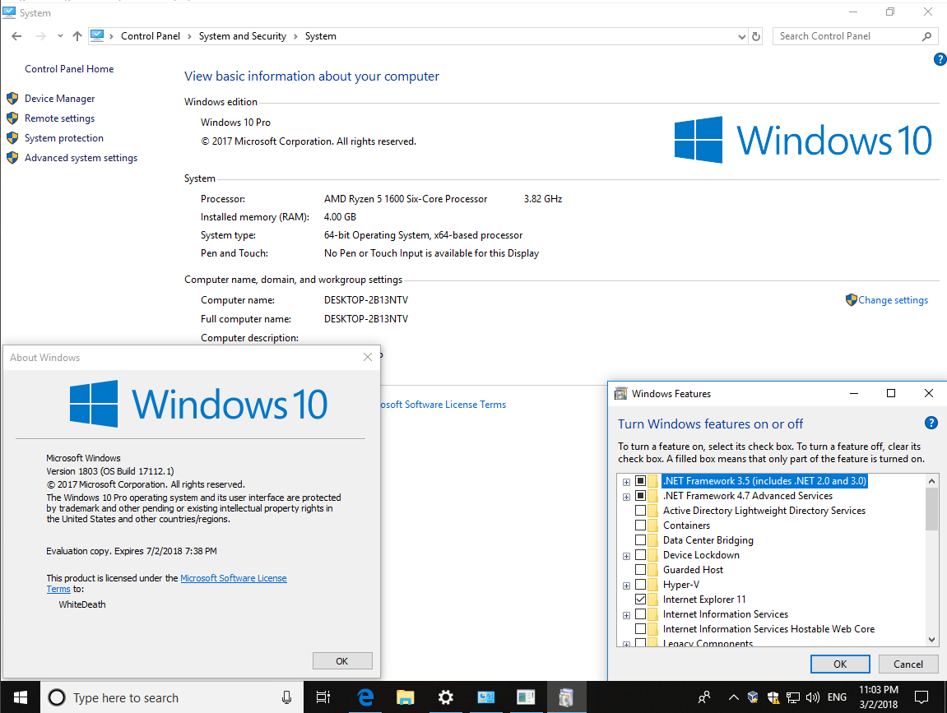This screenshot has height=713, width=947.
Task: Open the volume control in tray
Action: click(x=812, y=697)
